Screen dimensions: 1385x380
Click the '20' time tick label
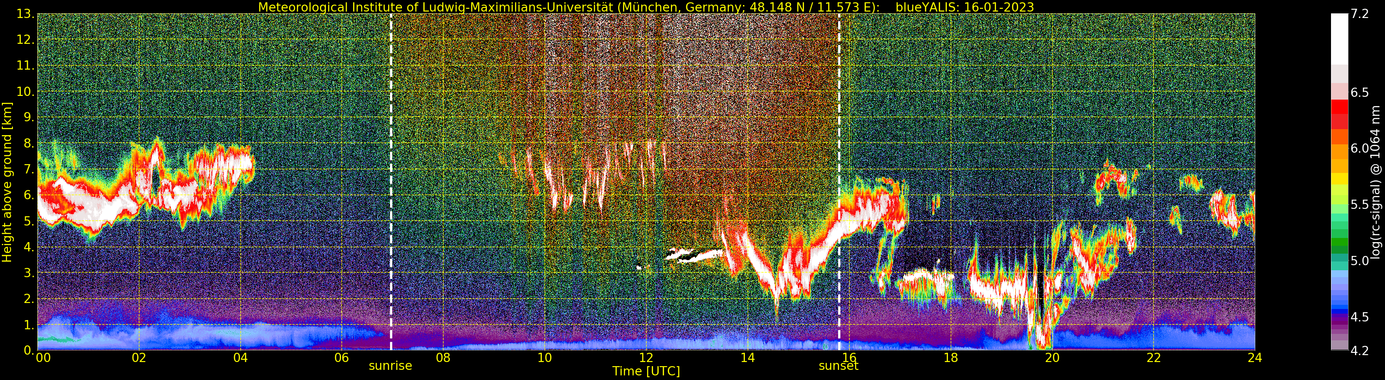1052,358
